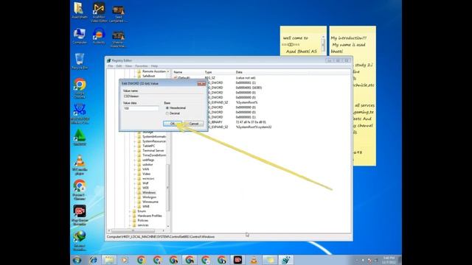Click the 0x00004001 (16385) data value
This screenshot has width=472, height=265.
coord(249,88)
